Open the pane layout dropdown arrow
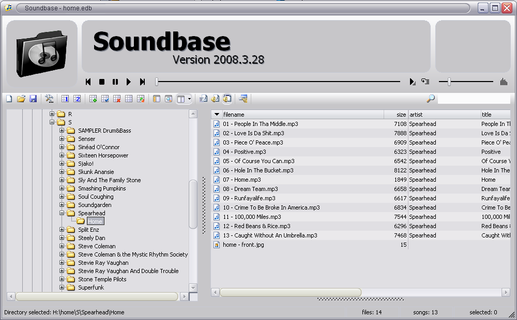This screenshot has height=320, width=517. point(189,99)
